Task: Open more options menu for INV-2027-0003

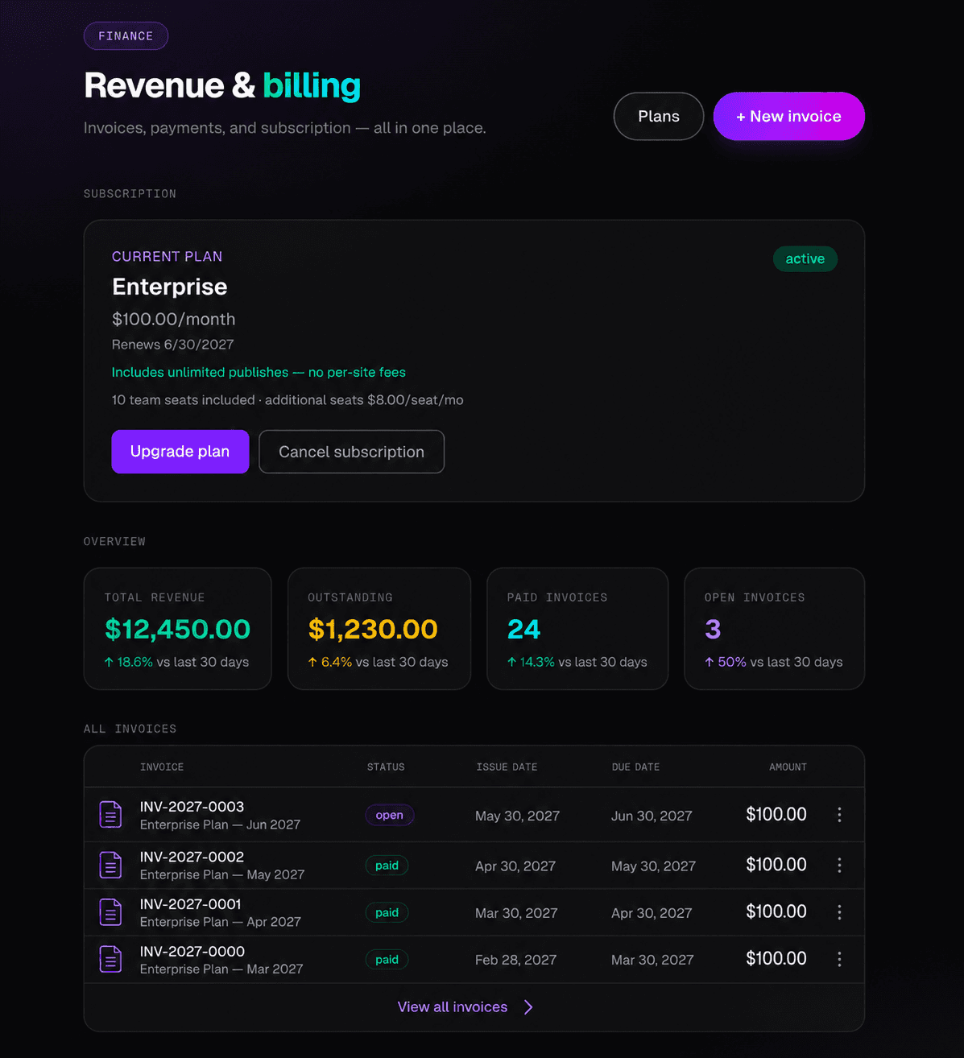Action: [x=839, y=815]
